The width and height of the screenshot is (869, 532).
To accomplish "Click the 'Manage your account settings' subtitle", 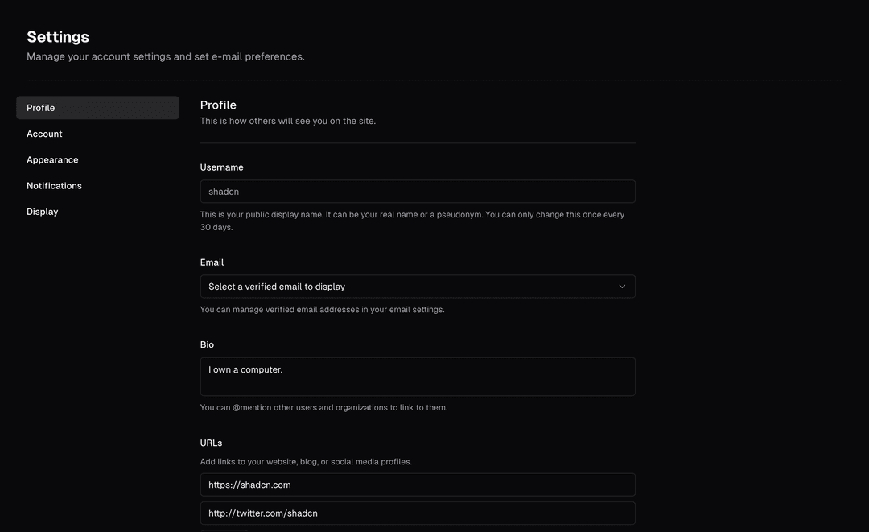I will [x=165, y=56].
